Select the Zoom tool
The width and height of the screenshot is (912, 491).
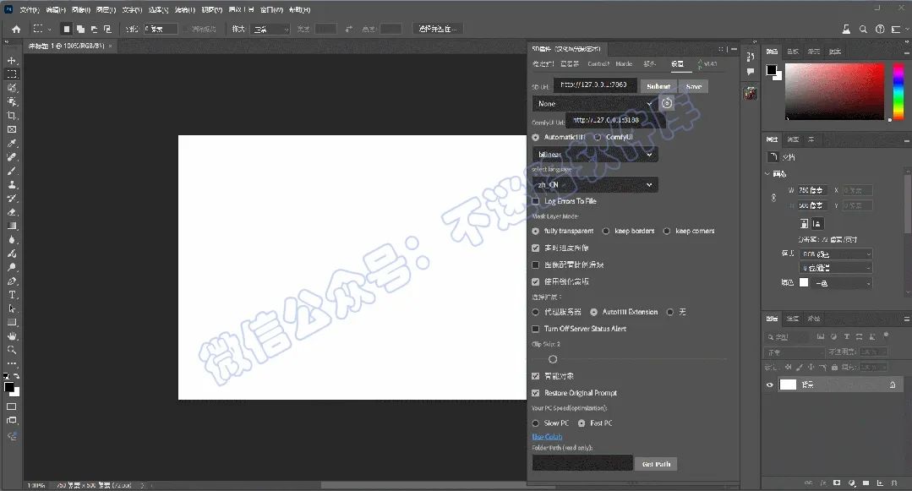[x=12, y=350]
